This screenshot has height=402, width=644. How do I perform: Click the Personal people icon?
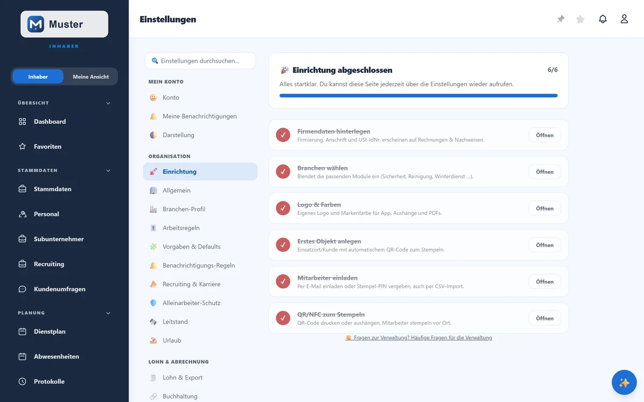coord(23,214)
